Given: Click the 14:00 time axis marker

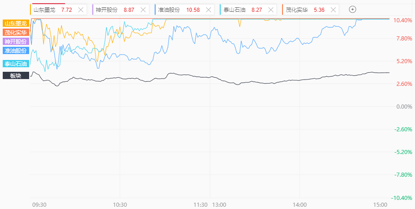Looking at the screenshot, I should click(300, 205).
